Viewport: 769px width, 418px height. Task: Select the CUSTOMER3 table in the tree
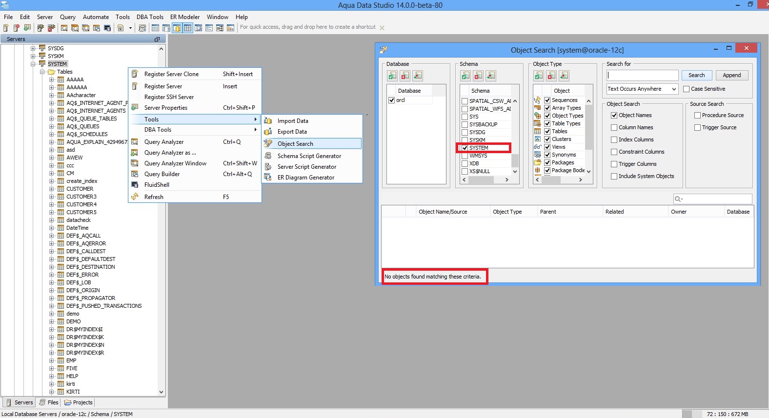pyautogui.click(x=81, y=197)
